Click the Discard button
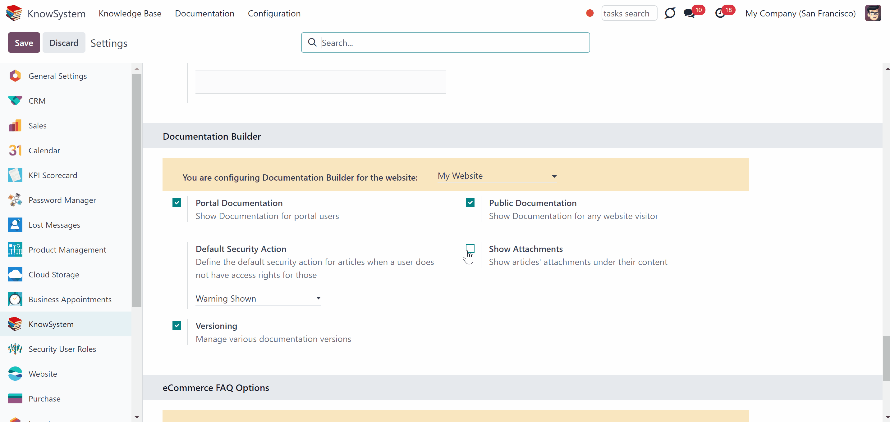 [x=64, y=43]
